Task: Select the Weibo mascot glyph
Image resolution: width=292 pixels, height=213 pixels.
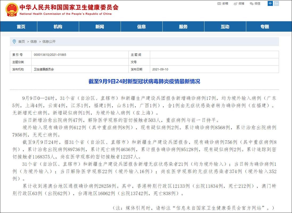Action: [x=236, y=4]
